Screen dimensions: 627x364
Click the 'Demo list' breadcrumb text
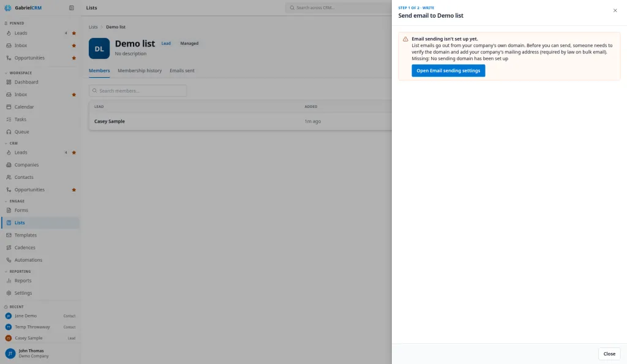(x=116, y=27)
